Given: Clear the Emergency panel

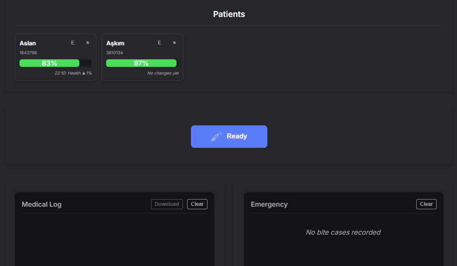Looking at the screenshot, I should click(x=426, y=204).
